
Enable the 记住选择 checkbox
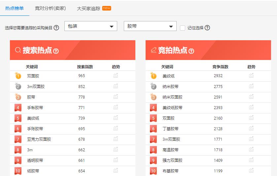click(x=183, y=28)
